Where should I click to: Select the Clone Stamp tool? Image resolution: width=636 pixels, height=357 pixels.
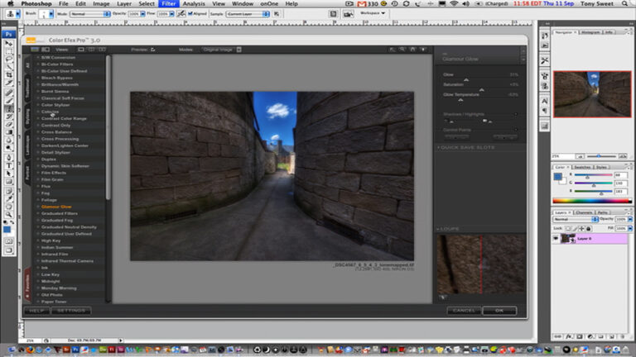(9, 110)
